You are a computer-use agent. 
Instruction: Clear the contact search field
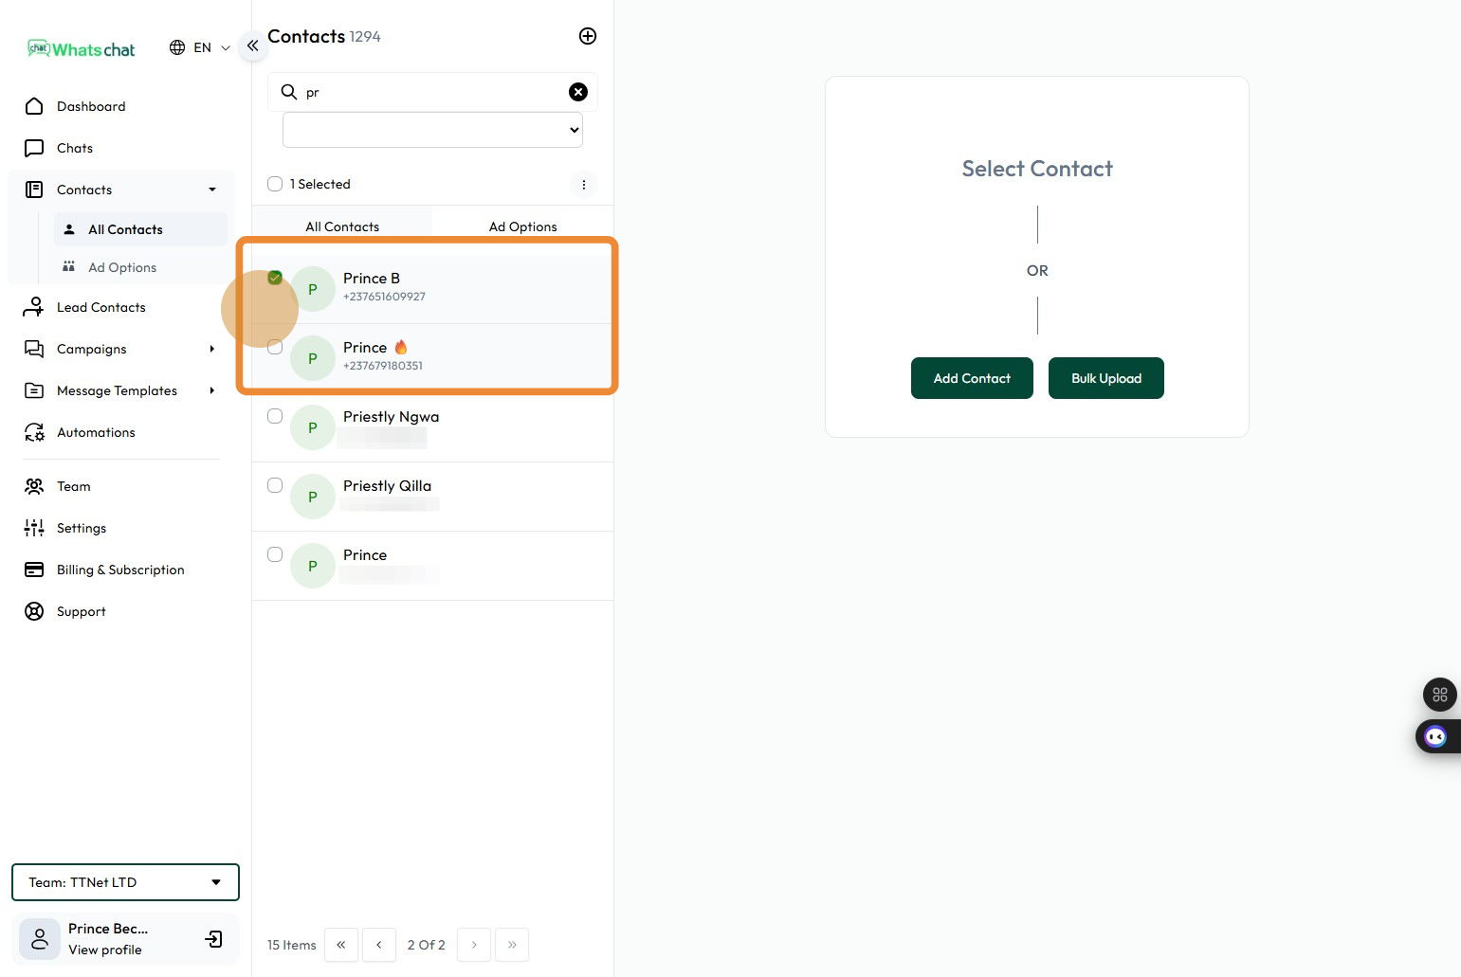click(x=577, y=92)
